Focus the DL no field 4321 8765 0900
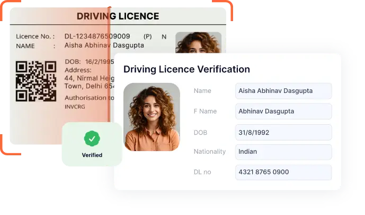365x215 pixels. (x=283, y=172)
